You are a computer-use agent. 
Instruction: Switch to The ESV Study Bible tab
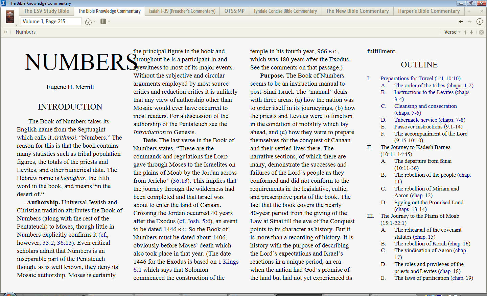click(46, 11)
